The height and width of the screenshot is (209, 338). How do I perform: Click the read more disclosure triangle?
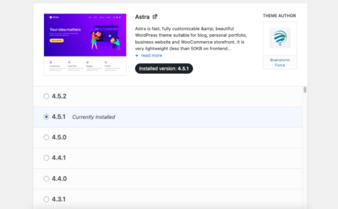click(137, 56)
